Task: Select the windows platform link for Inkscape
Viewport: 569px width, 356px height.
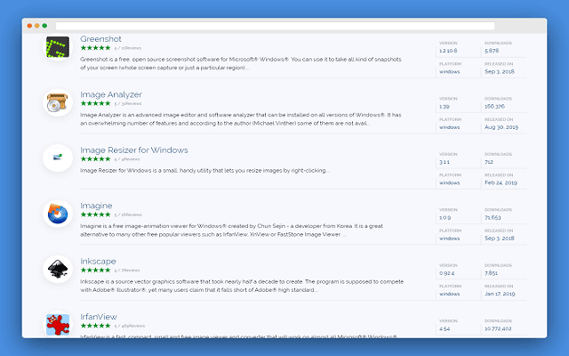Action: [449, 293]
